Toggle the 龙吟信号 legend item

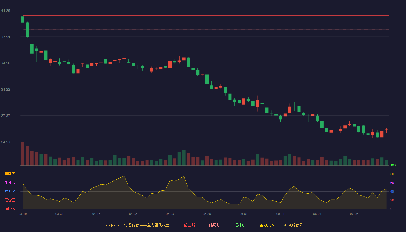click(293, 225)
